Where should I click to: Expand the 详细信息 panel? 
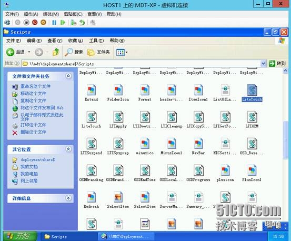68,198
